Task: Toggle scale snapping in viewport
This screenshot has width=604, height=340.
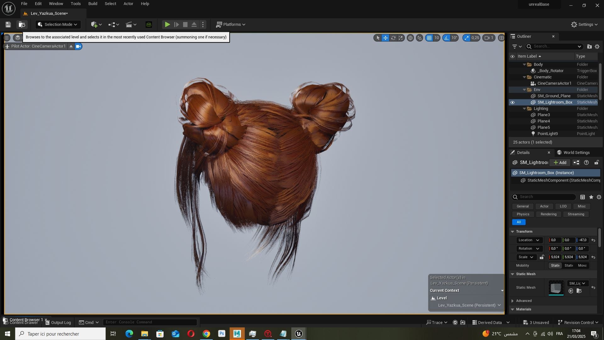Action: click(467, 38)
